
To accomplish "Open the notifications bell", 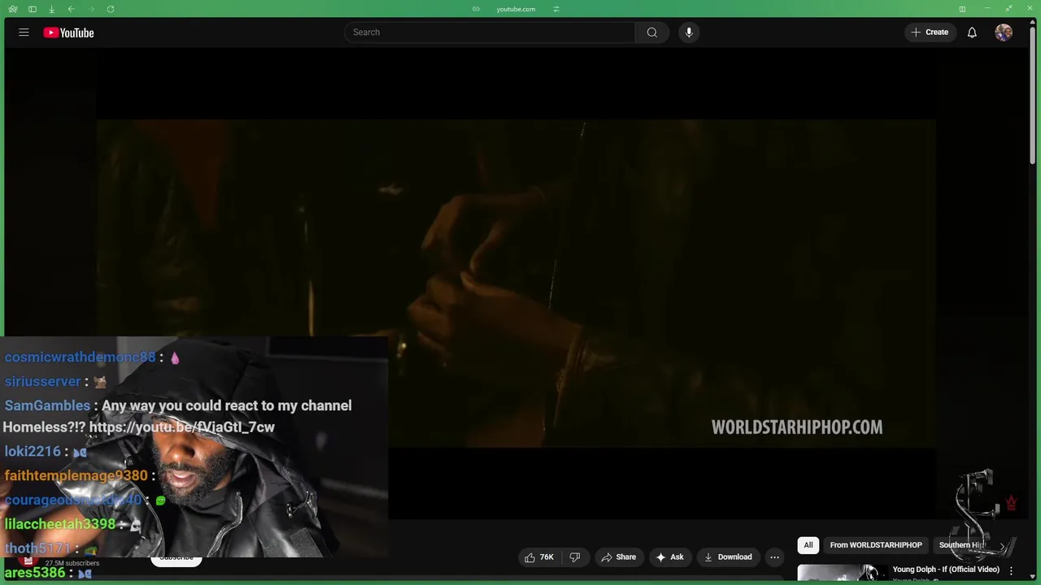I will 972,32.
